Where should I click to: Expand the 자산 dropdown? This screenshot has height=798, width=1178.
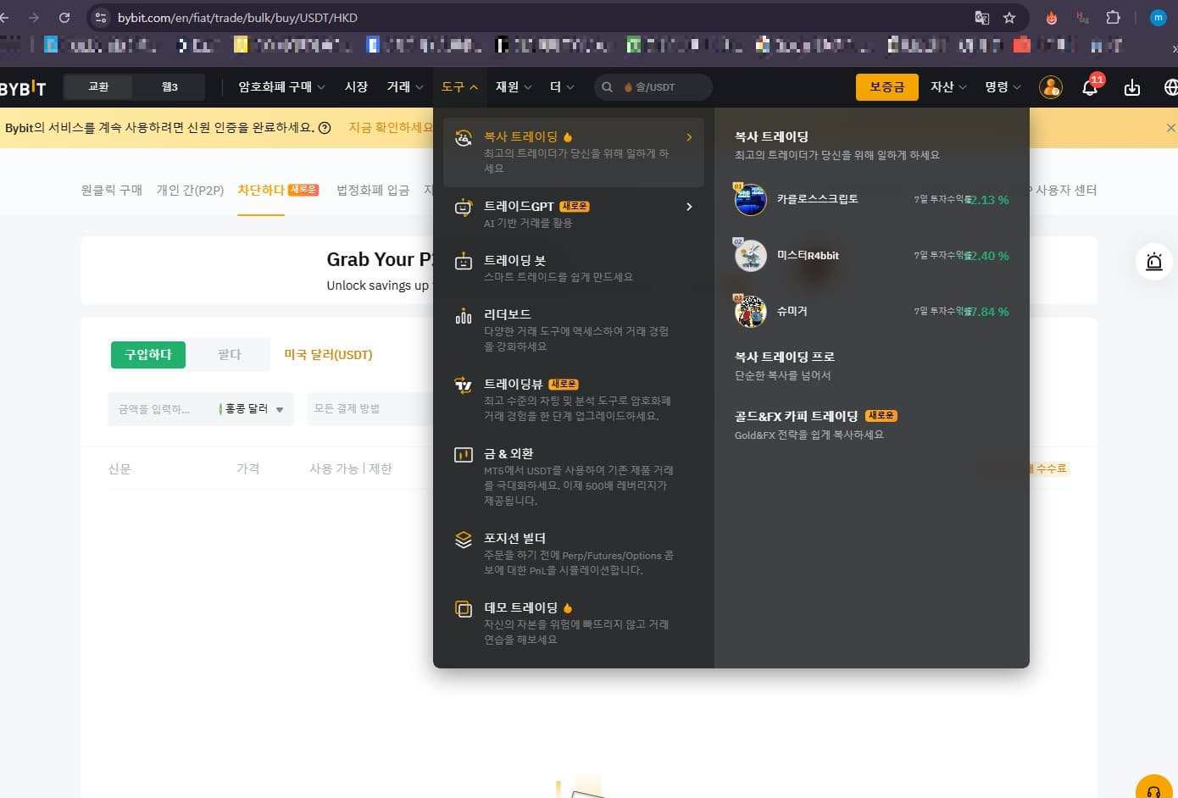pyautogui.click(x=948, y=87)
